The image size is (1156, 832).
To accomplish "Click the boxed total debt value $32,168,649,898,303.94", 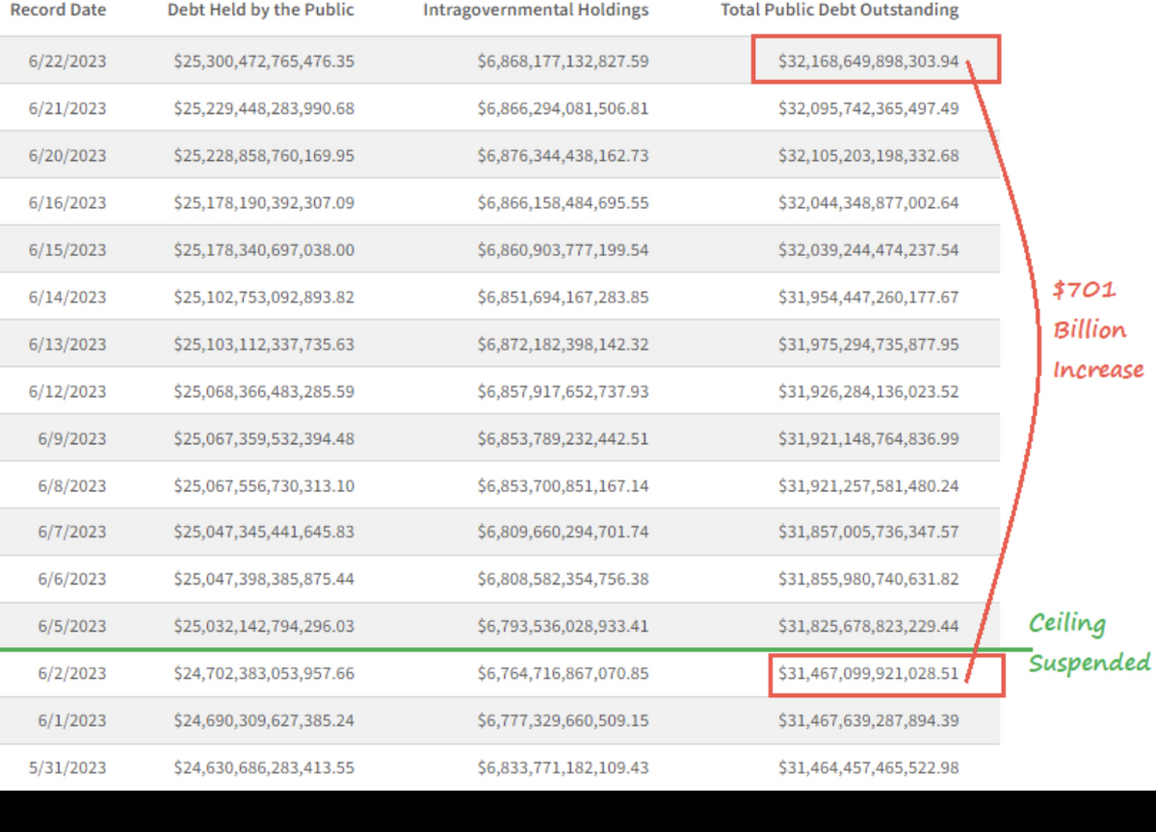I will pyautogui.click(x=868, y=62).
